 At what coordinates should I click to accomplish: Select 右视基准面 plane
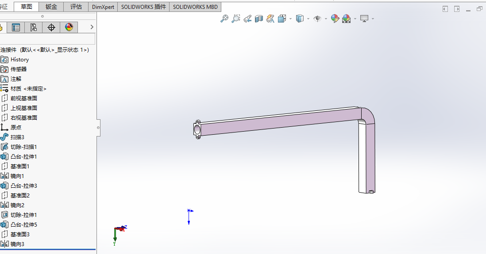click(24, 118)
